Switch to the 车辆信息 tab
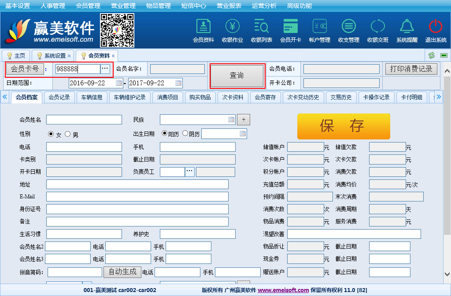 [92, 97]
